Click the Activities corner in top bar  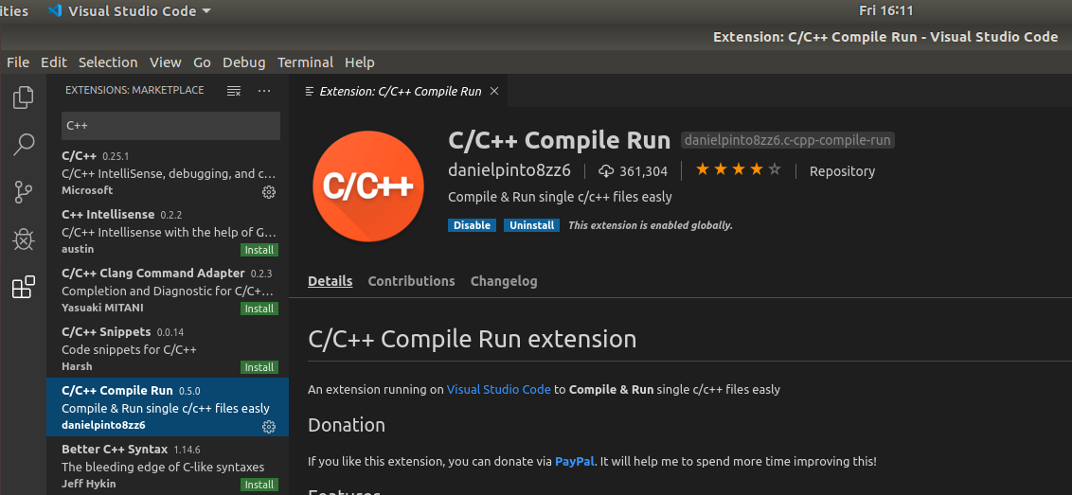14,11
